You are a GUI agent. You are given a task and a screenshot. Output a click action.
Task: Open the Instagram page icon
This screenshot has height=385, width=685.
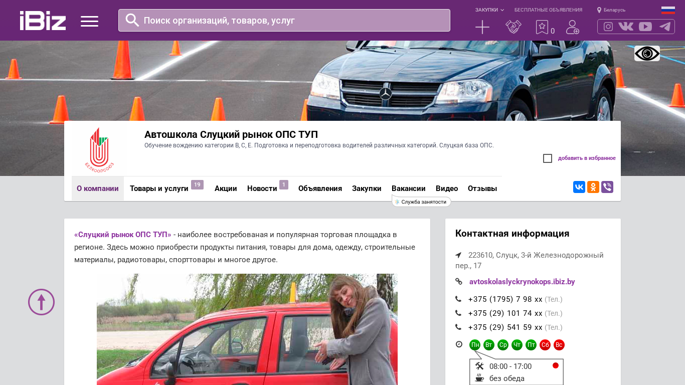608,27
